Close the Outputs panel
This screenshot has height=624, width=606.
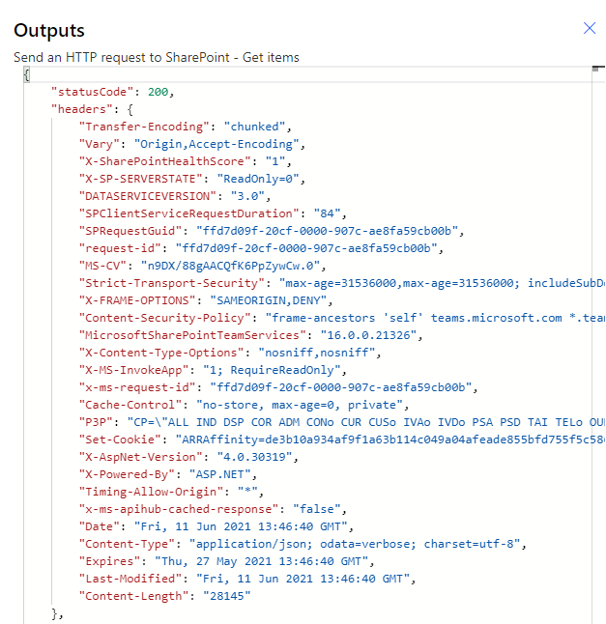590,29
